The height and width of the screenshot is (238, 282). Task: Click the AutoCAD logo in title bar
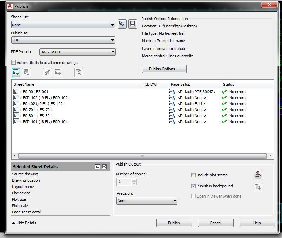(x=10, y=6)
